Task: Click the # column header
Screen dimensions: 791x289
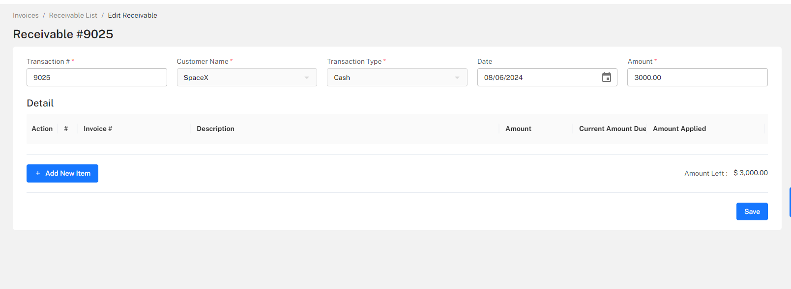Action: 66,129
